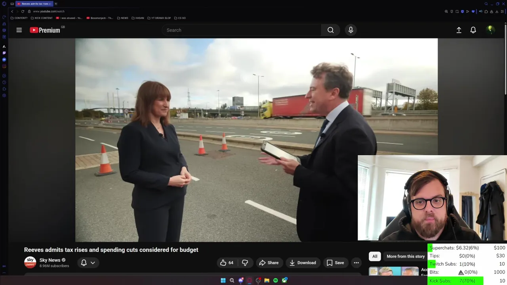Open the YouTube notifications bell
This screenshot has width=507, height=285.
tap(473, 30)
